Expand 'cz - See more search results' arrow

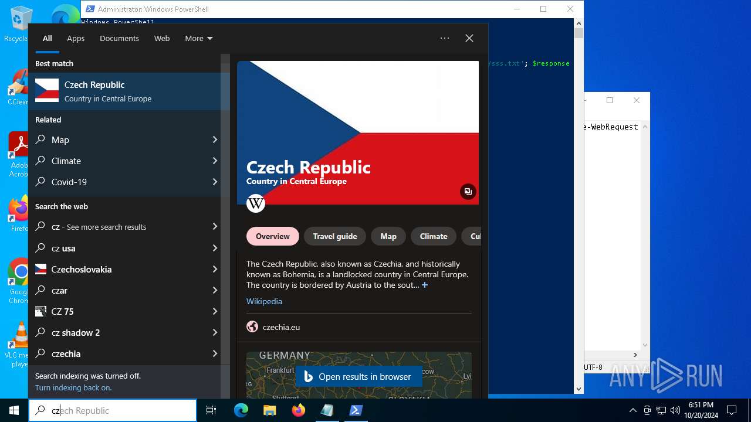215,226
